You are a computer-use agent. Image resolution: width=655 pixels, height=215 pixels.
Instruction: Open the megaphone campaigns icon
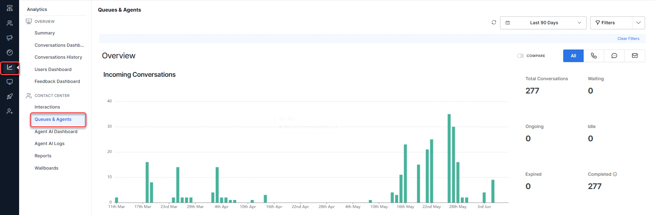tap(10, 38)
